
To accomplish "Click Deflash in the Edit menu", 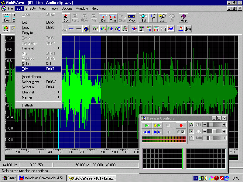I will point(39,105).
